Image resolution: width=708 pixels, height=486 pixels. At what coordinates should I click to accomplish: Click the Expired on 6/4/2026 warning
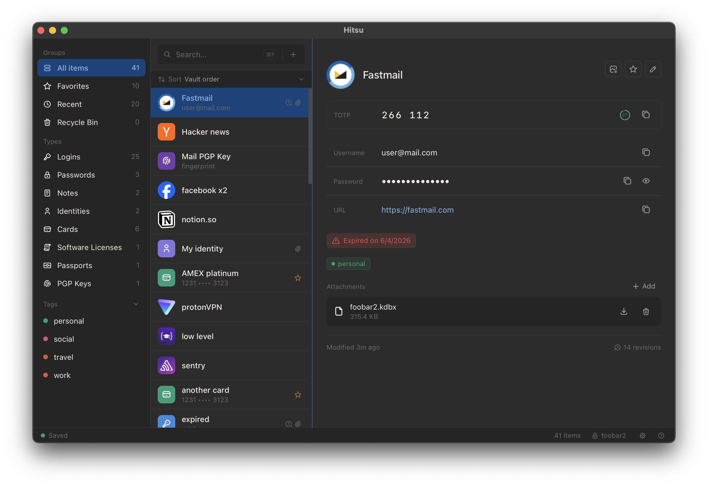(371, 240)
